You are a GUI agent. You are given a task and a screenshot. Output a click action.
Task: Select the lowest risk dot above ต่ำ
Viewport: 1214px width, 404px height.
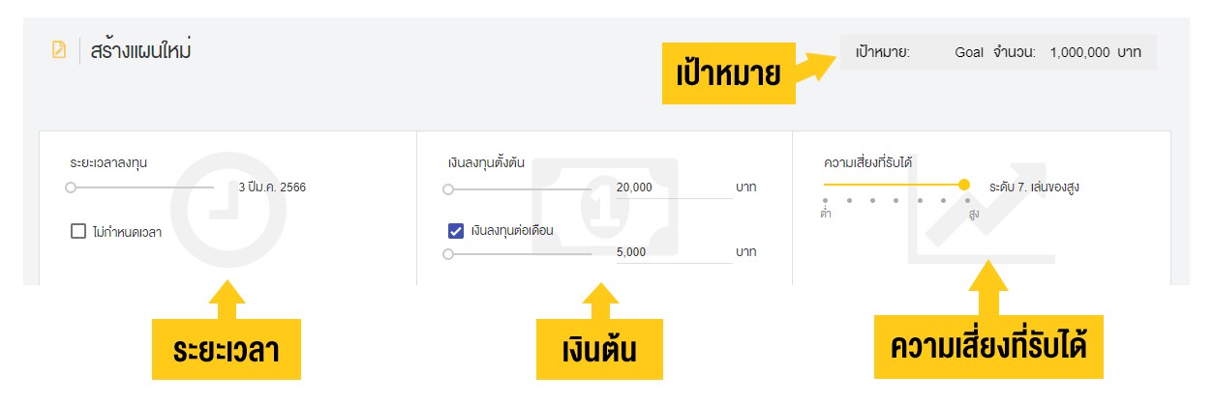click(827, 201)
